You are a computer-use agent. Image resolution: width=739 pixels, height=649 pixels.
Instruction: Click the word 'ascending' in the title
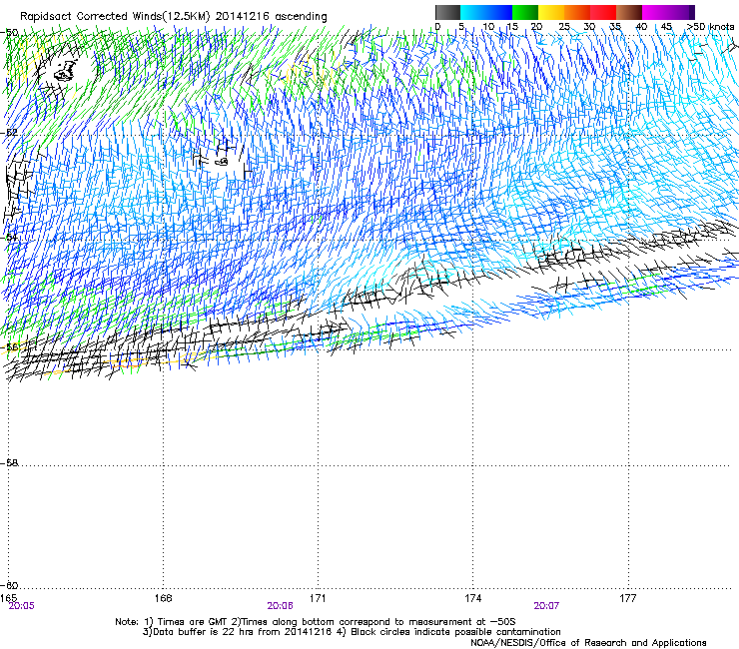click(301, 17)
